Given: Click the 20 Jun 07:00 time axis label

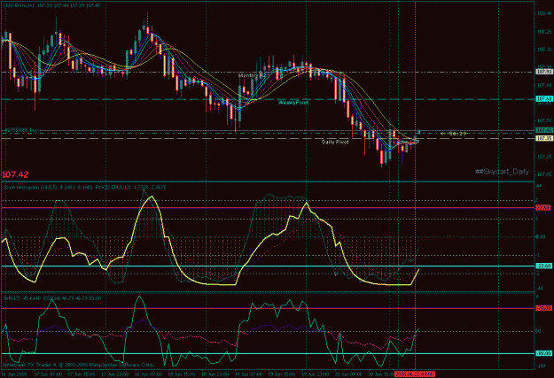Looking at the screenshot, I should (x=348, y=374).
